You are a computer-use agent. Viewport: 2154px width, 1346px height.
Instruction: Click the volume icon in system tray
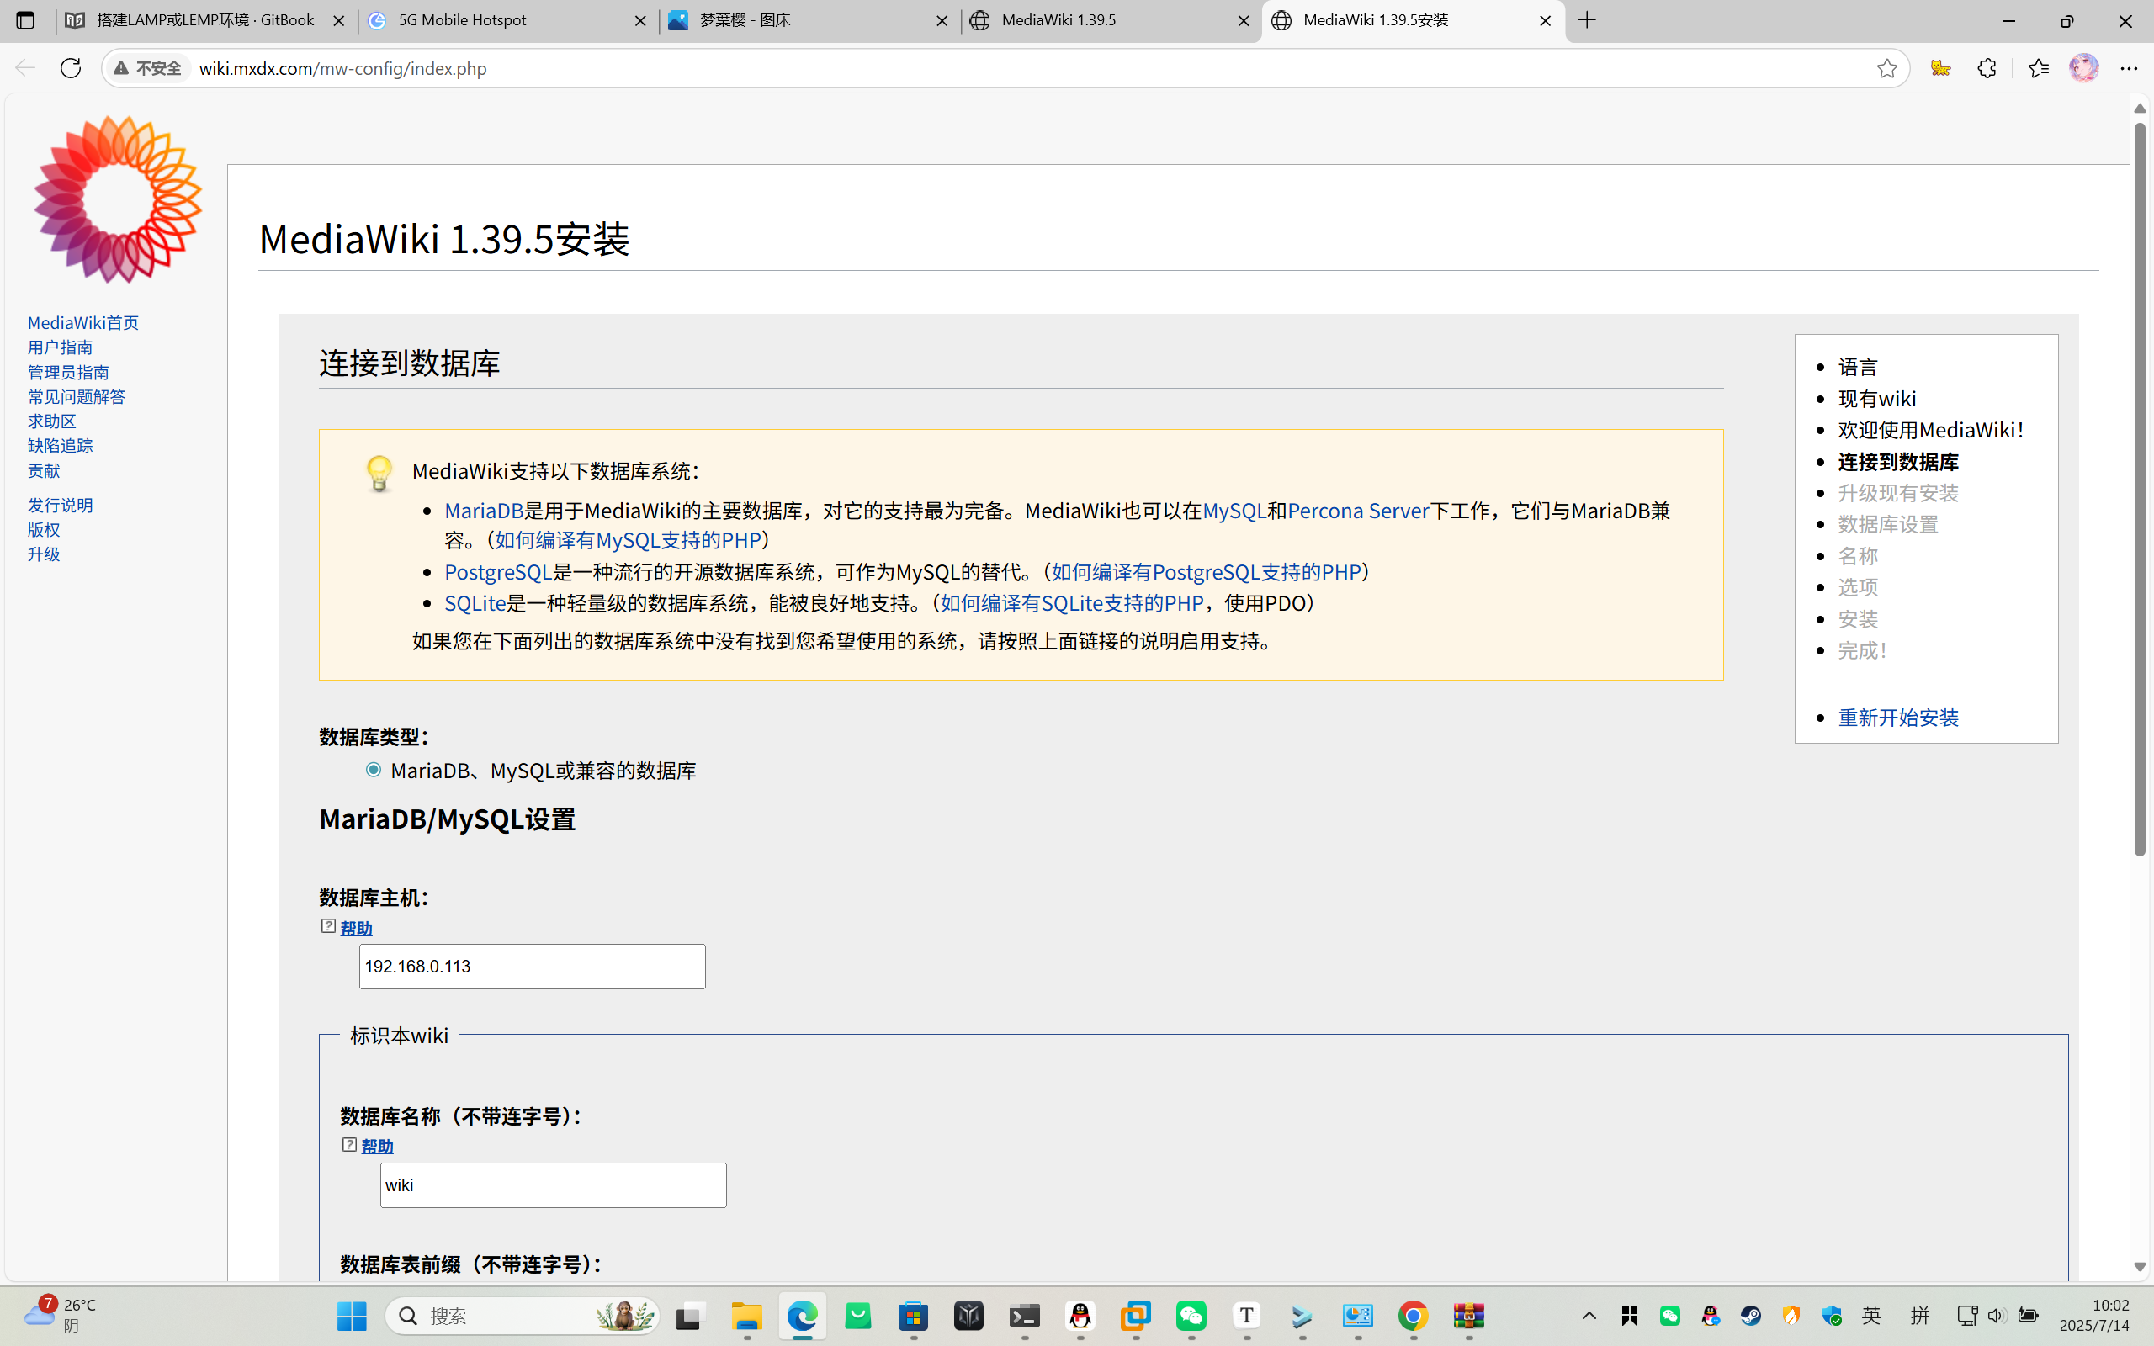tap(1997, 1316)
